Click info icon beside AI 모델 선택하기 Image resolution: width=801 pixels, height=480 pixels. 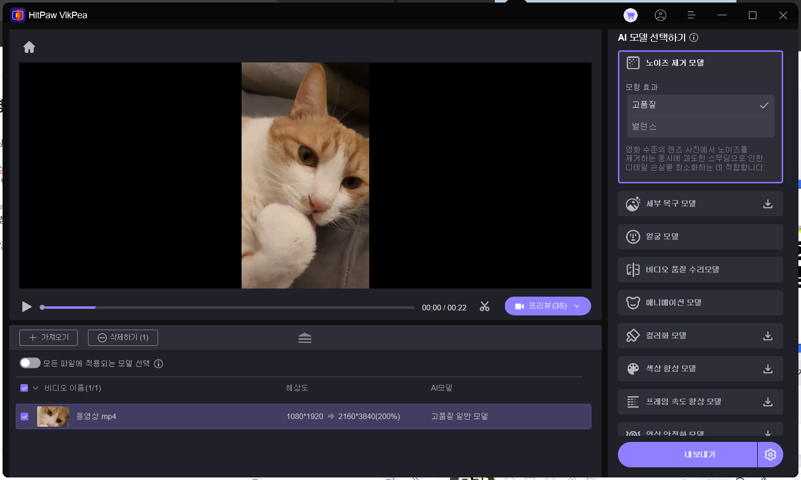pyautogui.click(x=694, y=38)
